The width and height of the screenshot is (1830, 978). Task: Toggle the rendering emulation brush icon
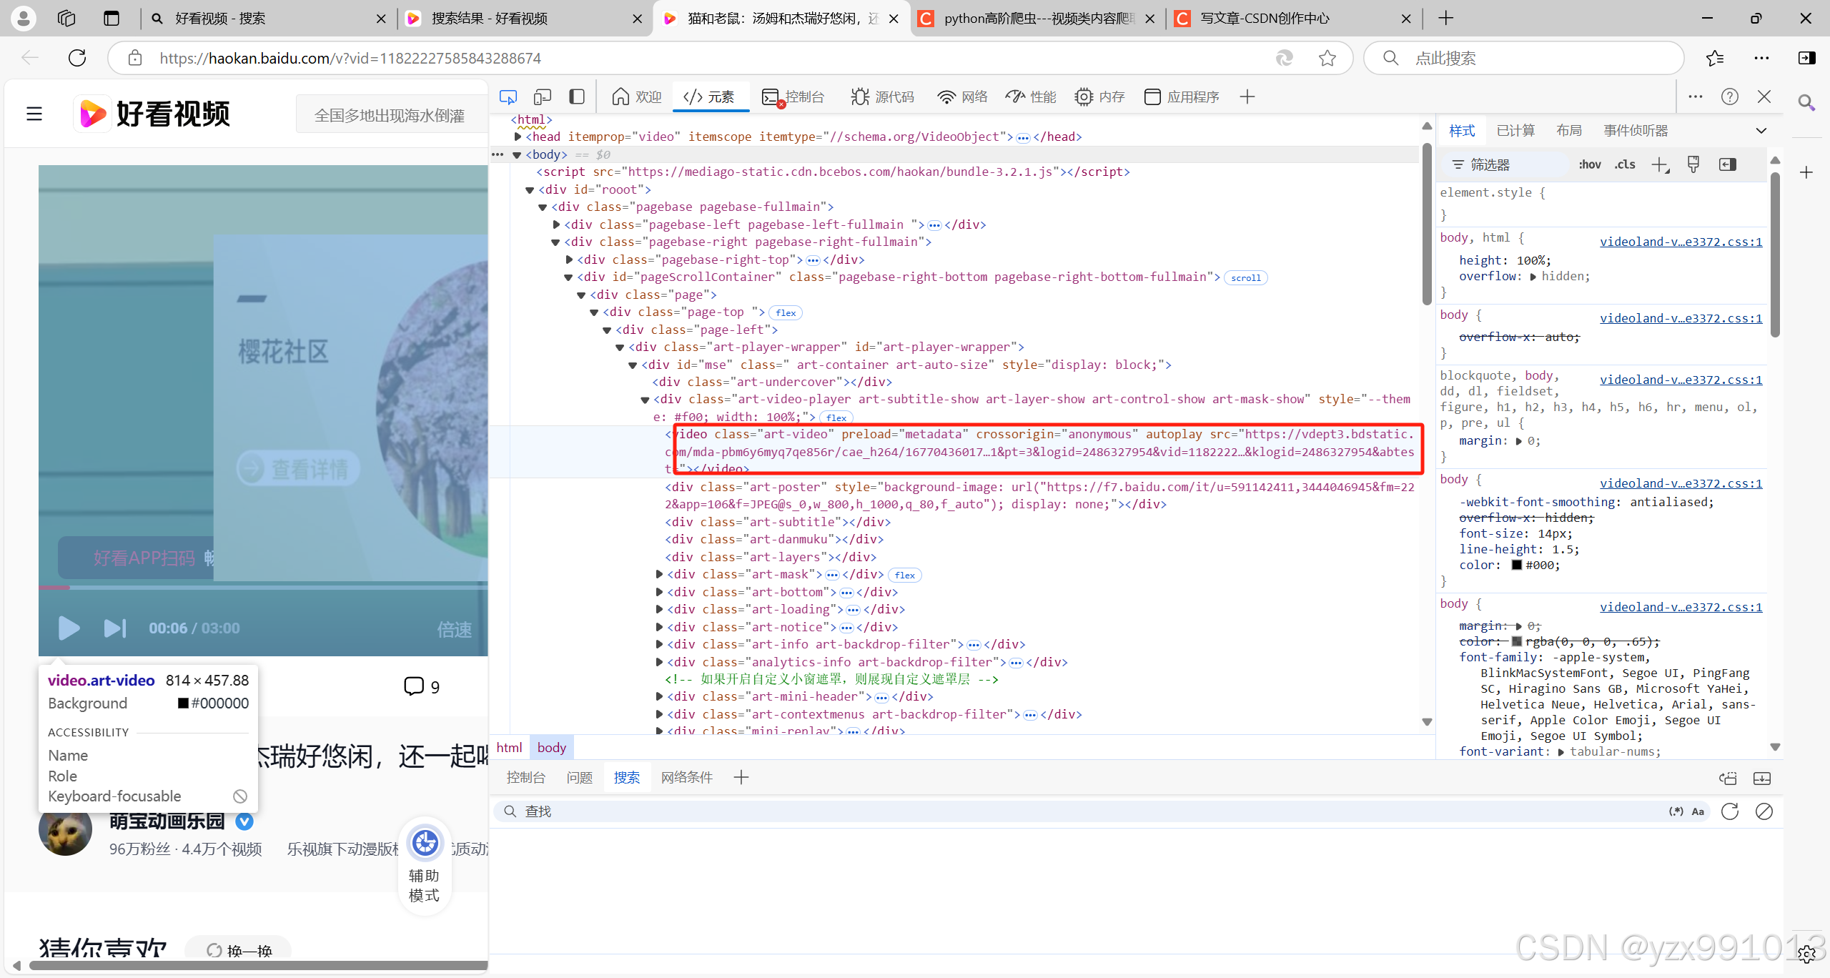1693,164
